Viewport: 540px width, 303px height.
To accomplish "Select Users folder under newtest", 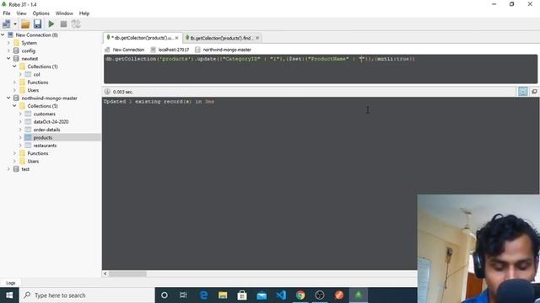I will tap(33, 90).
